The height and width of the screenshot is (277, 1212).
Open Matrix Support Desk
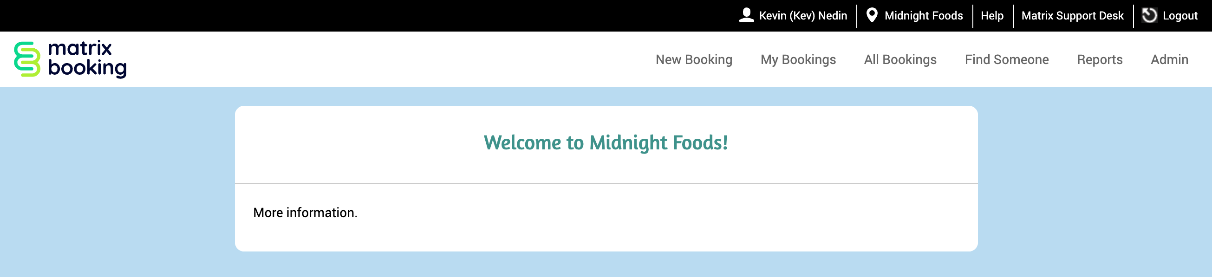[1072, 16]
